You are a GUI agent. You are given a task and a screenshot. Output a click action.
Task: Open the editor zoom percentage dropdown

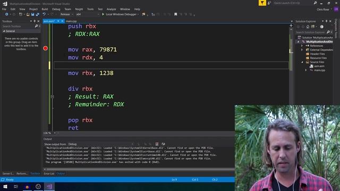point(55,133)
